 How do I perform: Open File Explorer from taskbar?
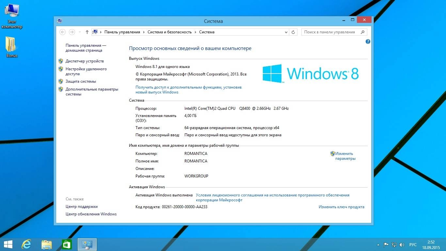coord(47,244)
